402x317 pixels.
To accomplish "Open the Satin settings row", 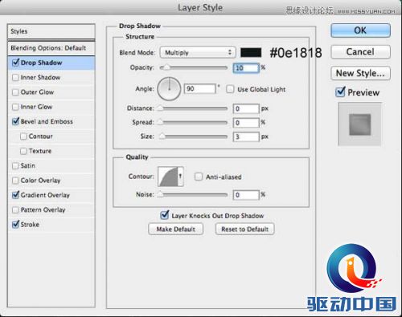I will [x=51, y=166].
